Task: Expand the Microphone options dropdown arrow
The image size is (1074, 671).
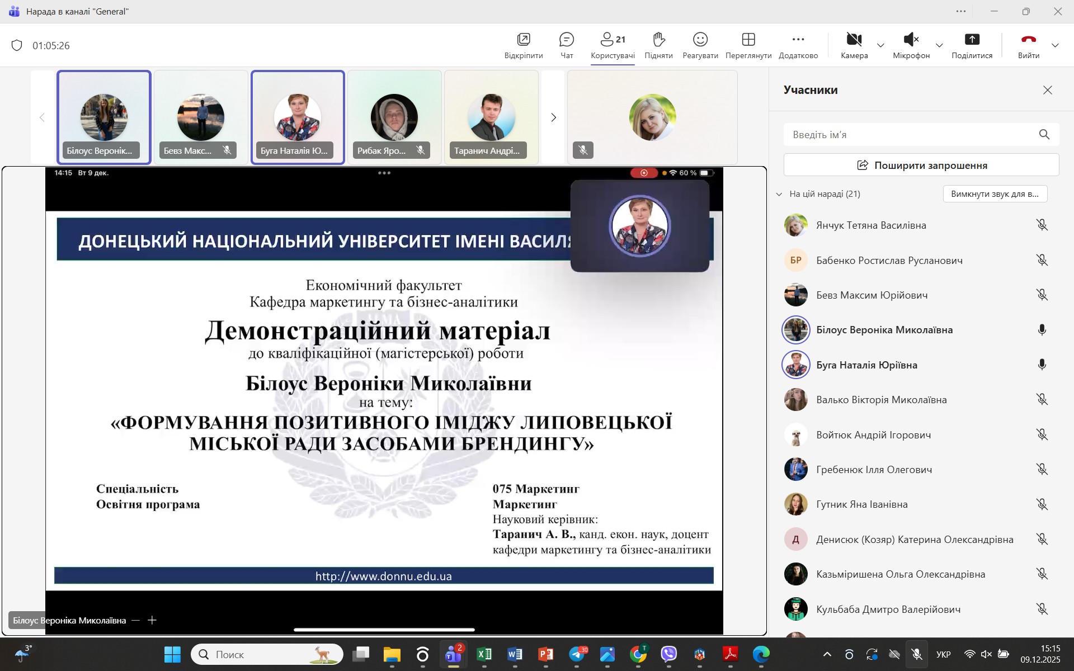Action: (939, 45)
